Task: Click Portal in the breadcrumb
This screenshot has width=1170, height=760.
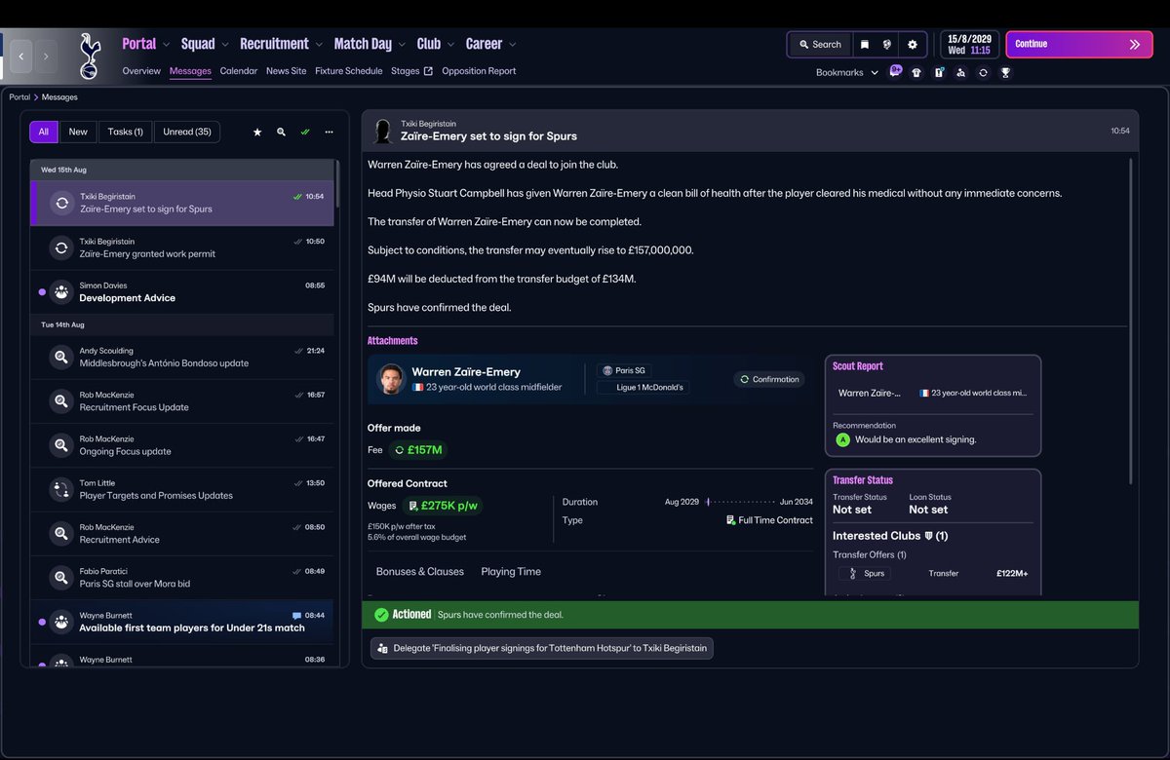Action: 19,97
